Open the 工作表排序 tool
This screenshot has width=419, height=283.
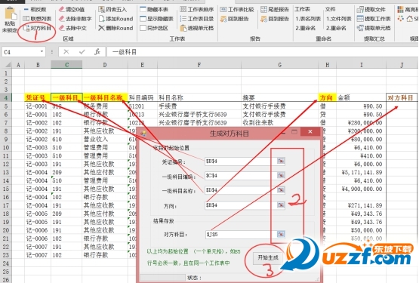pyautogui.click(x=197, y=10)
